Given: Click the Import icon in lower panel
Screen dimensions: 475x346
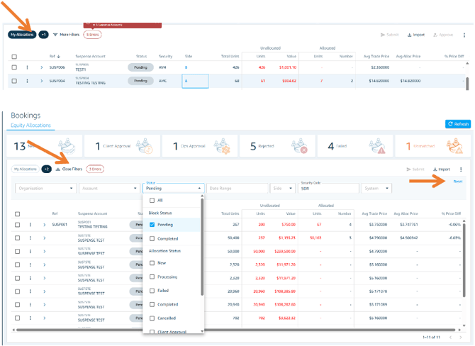Looking at the screenshot, I should (x=436, y=169).
